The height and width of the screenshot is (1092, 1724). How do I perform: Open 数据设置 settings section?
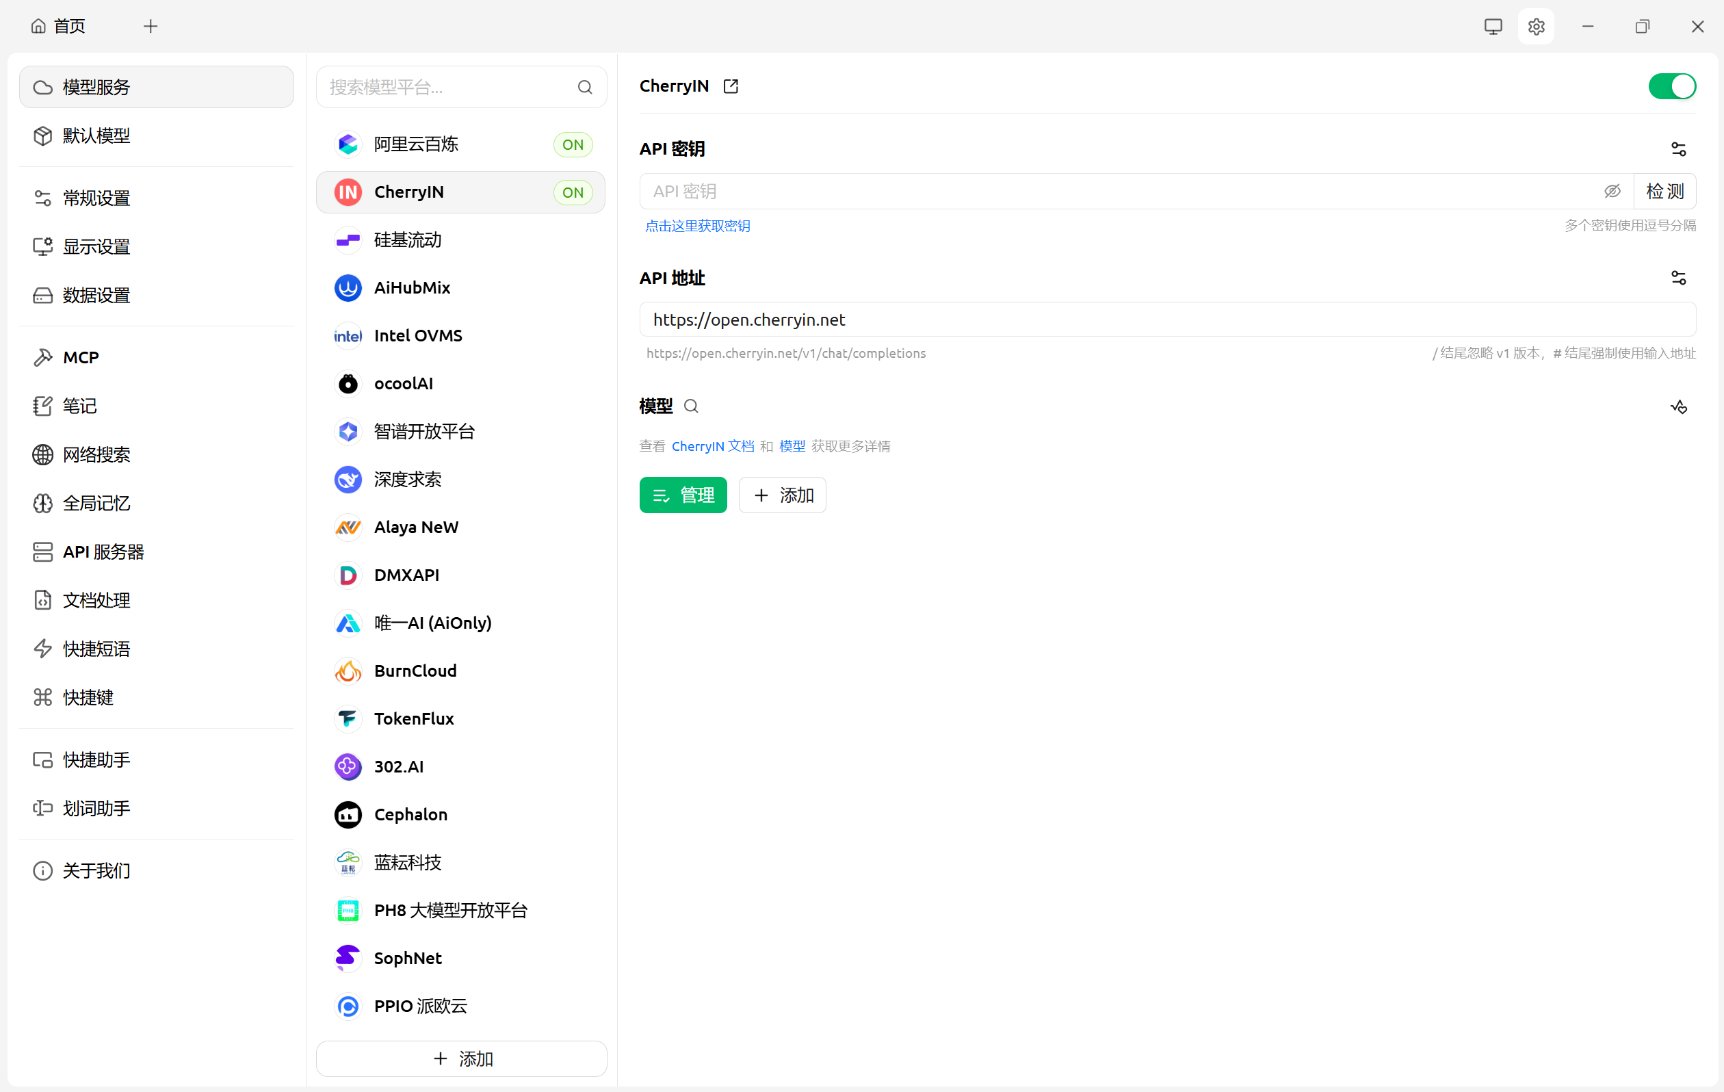[x=157, y=296]
